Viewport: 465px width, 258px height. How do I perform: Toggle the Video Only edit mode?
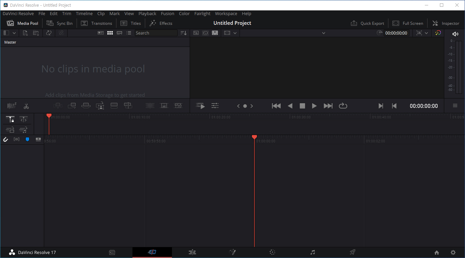tap(10, 130)
